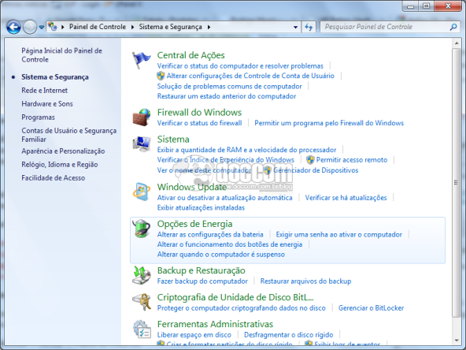Open Programas category

(38, 117)
